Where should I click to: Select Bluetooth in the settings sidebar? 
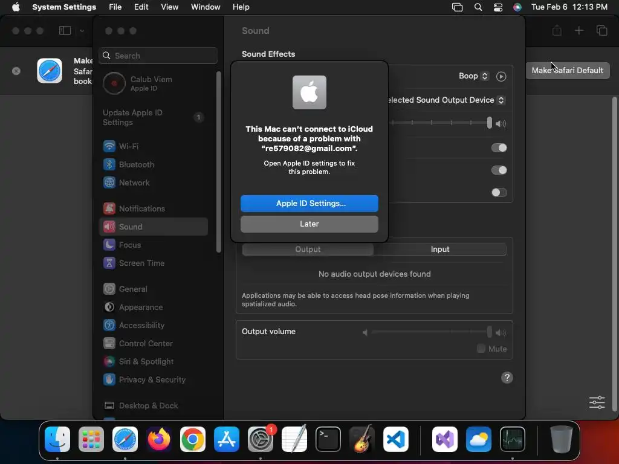pyautogui.click(x=153, y=164)
